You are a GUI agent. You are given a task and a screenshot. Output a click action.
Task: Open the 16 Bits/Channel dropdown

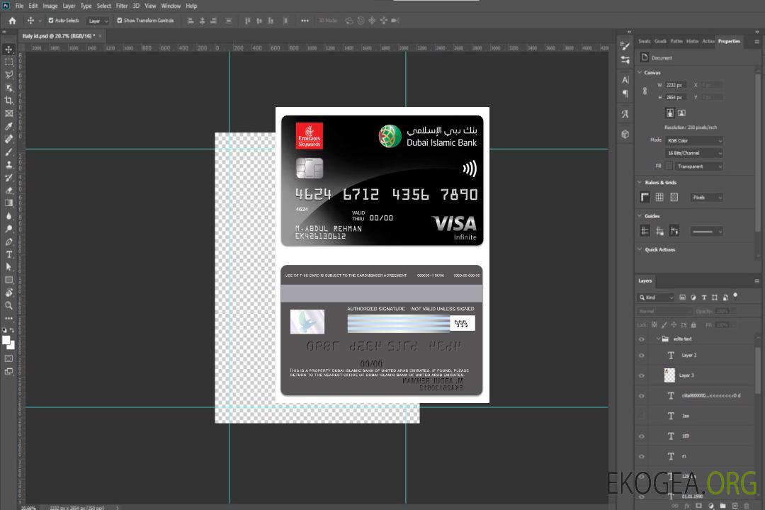[693, 153]
